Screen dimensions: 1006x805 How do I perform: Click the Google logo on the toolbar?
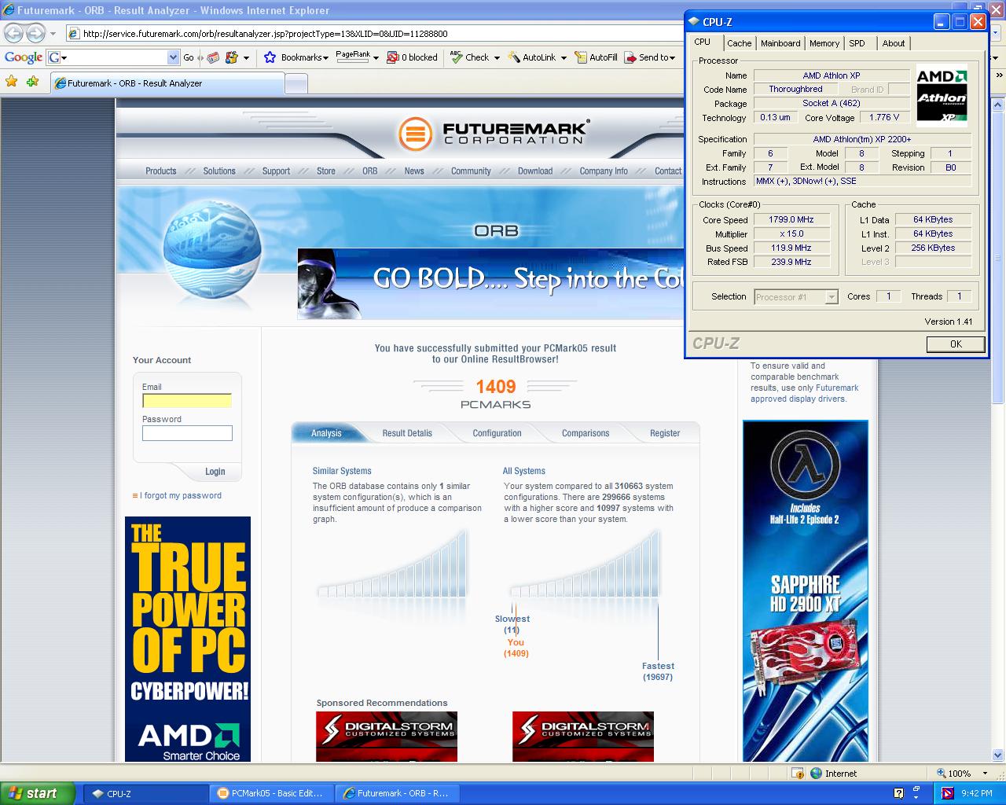[24, 57]
